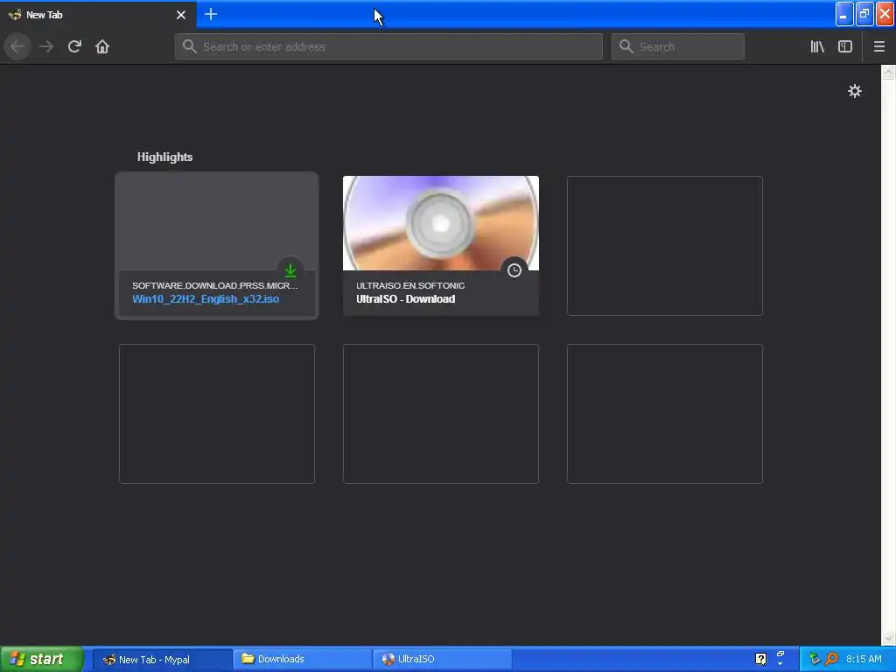Click the Highlights section heading
Image resolution: width=896 pixels, height=672 pixels.
164,157
